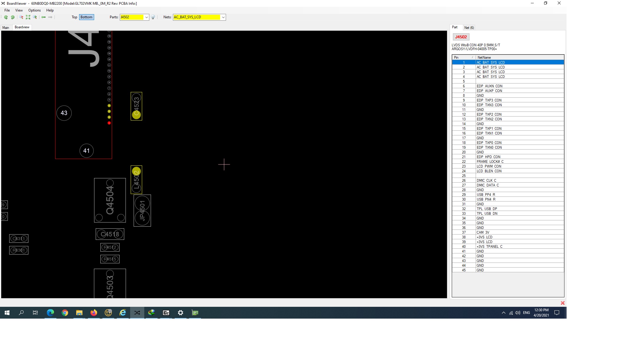Switch board side to Top
Screen dimensions: 622x354
(74, 17)
